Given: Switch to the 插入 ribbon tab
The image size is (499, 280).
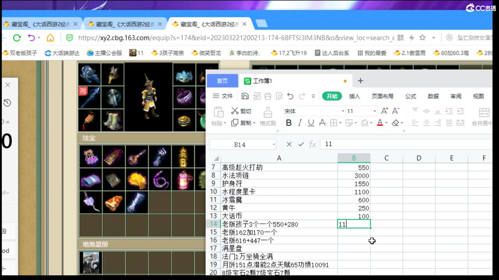Looking at the screenshot, I should click(354, 96).
